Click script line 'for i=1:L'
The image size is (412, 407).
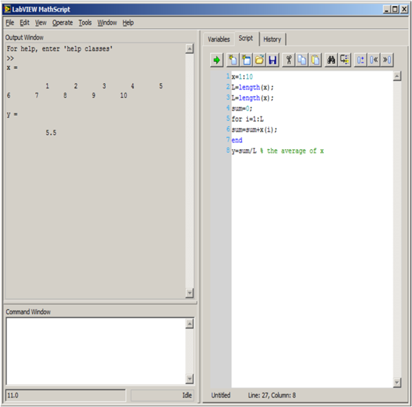[247, 119]
